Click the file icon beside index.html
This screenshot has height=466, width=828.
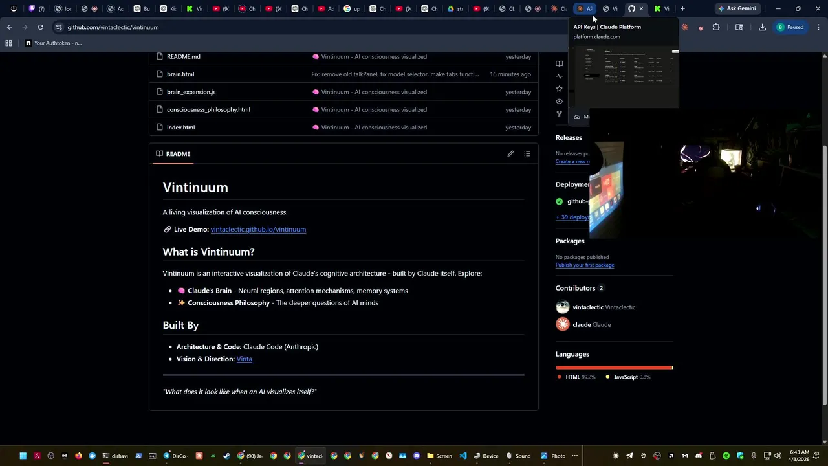tap(158, 128)
